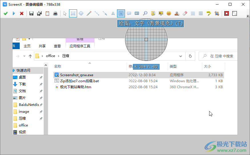Copy image to clipboard icon
Screen dimensions: 250x155
pos(47,13)
